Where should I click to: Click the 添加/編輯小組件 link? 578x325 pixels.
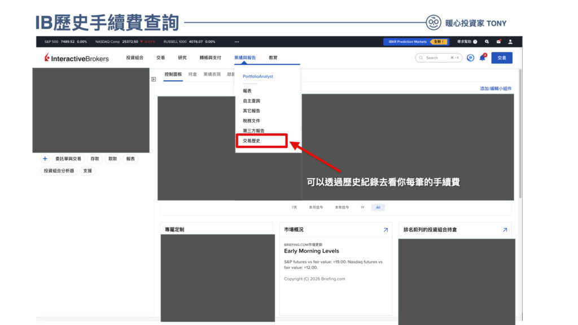[x=496, y=89]
